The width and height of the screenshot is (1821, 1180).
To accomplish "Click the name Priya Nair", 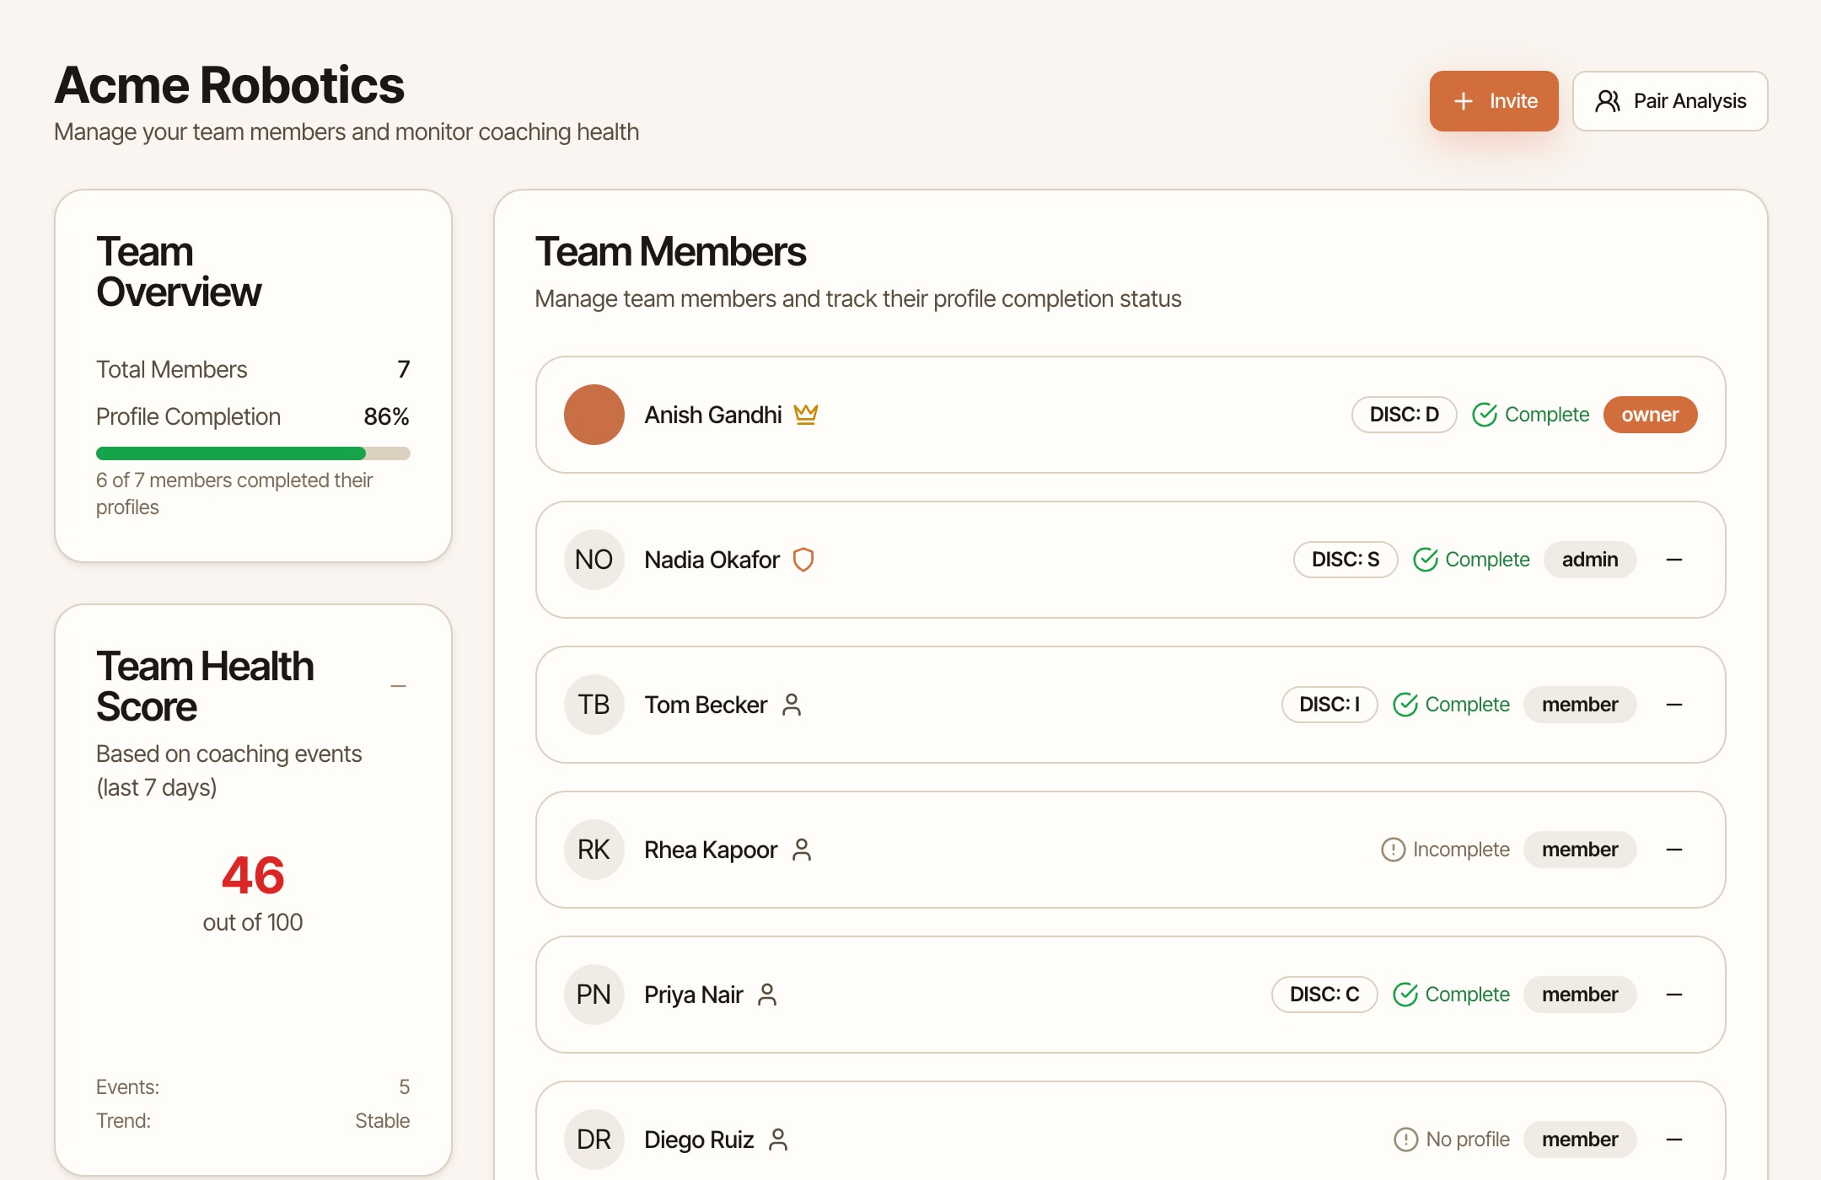I will pyautogui.click(x=694, y=995).
